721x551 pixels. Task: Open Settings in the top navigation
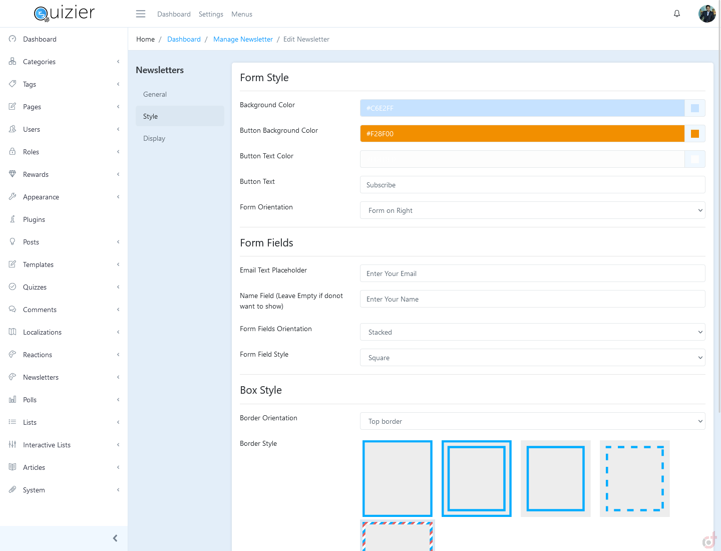pyautogui.click(x=211, y=14)
